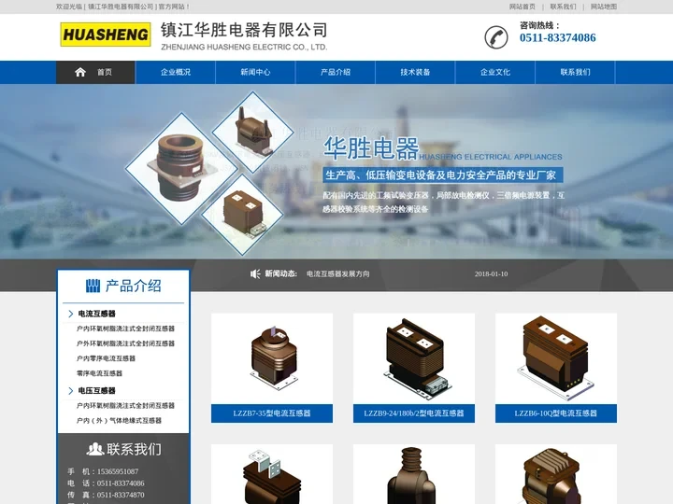This screenshot has height=504, width=673.
Task: Open 企业文化 menu item
Action: click(494, 72)
